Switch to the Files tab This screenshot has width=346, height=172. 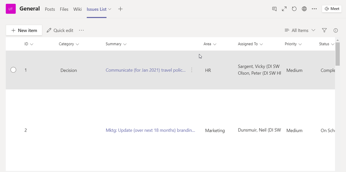click(x=64, y=9)
